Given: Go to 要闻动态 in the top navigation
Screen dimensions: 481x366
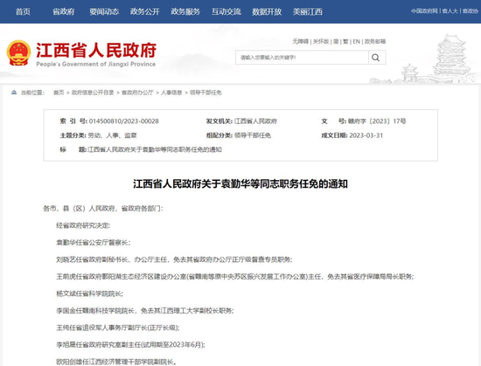Looking at the screenshot, I should [x=104, y=11].
